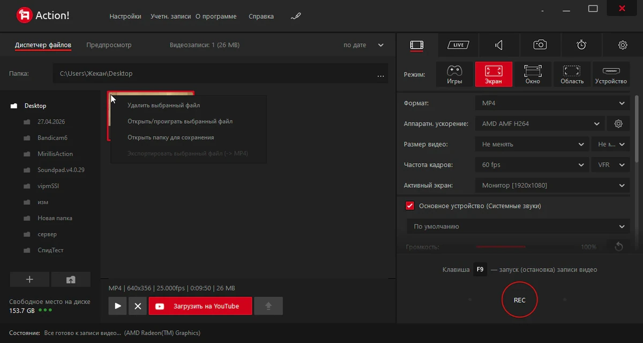Open the benchmark stopwatch tab icon

pos(581,45)
